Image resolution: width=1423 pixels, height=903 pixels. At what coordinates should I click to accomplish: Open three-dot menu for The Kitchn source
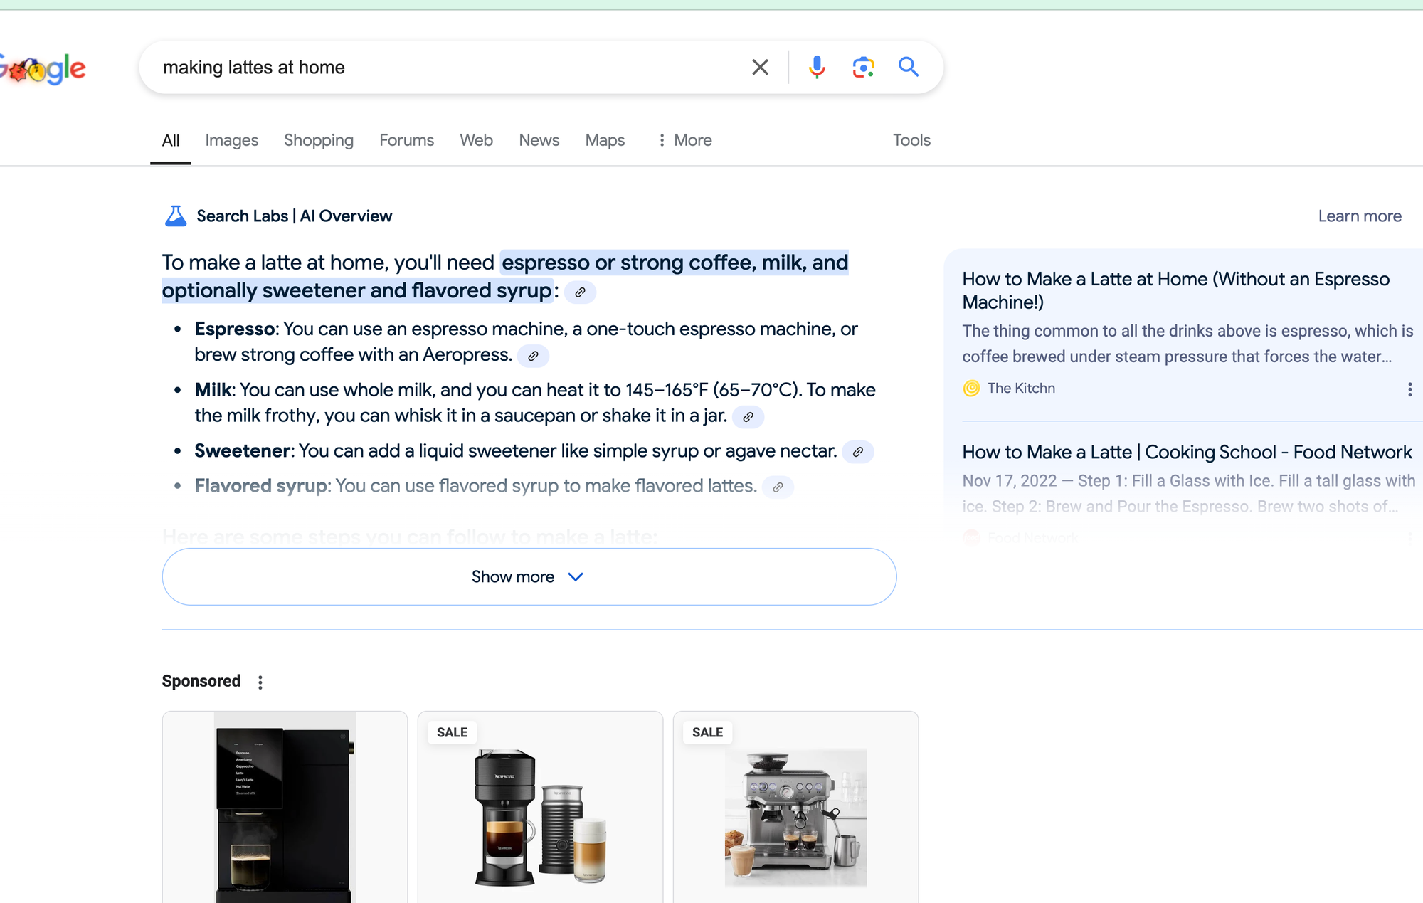[x=1409, y=389]
